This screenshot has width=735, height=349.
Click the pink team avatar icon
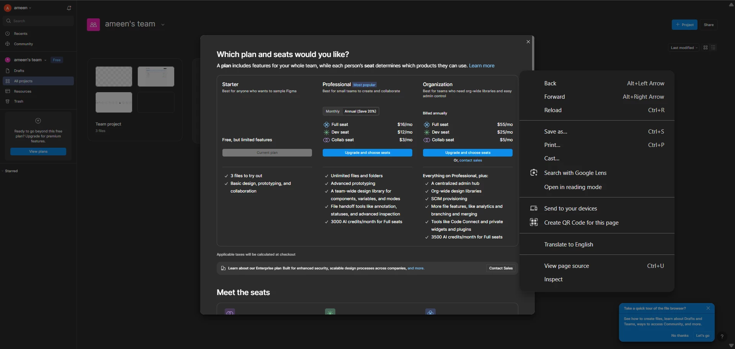tap(93, 24)
